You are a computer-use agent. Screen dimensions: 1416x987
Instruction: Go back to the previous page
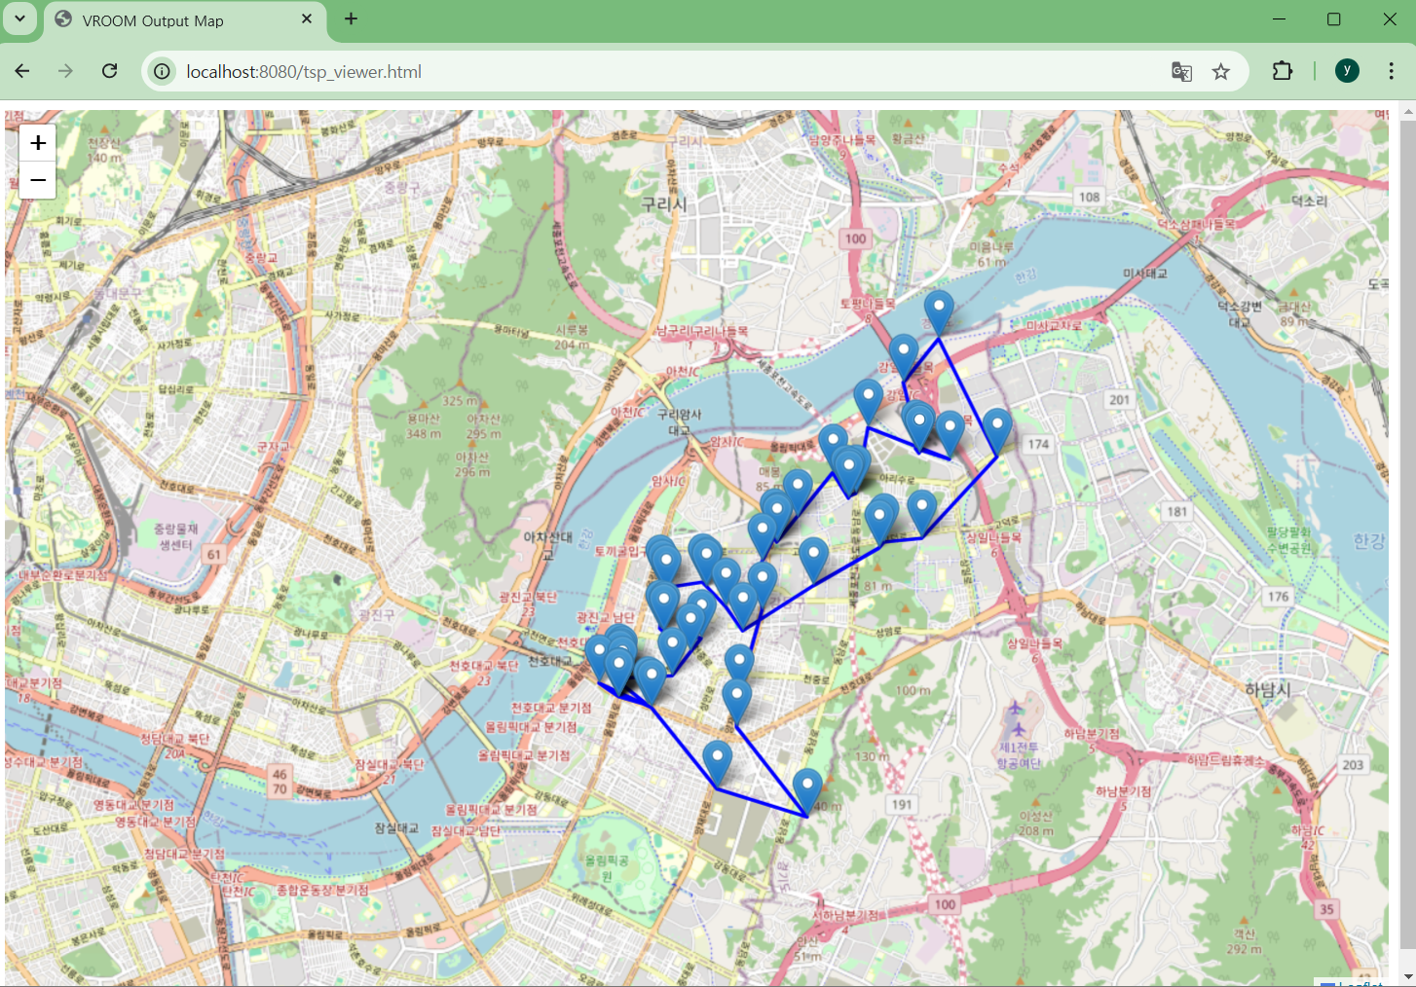[22, 71]
